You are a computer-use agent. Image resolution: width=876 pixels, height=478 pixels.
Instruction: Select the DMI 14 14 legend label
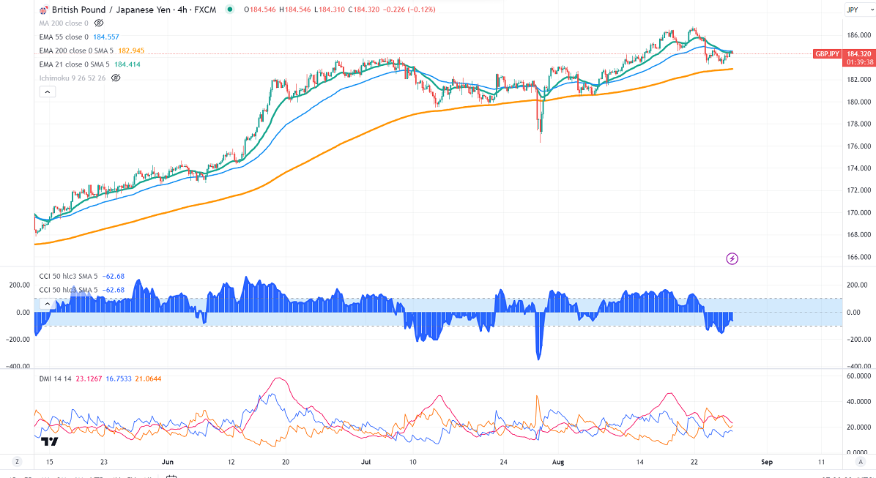pyautogui.click(x=56, y=378)
